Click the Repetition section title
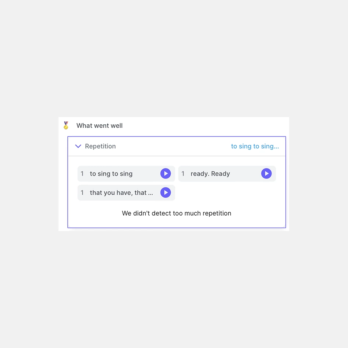348x348 pixels. [100, 146]
